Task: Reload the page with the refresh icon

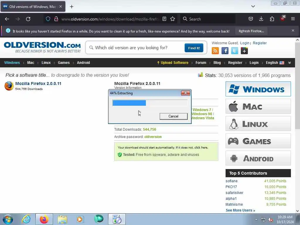Action: click(x=28, y=19)
